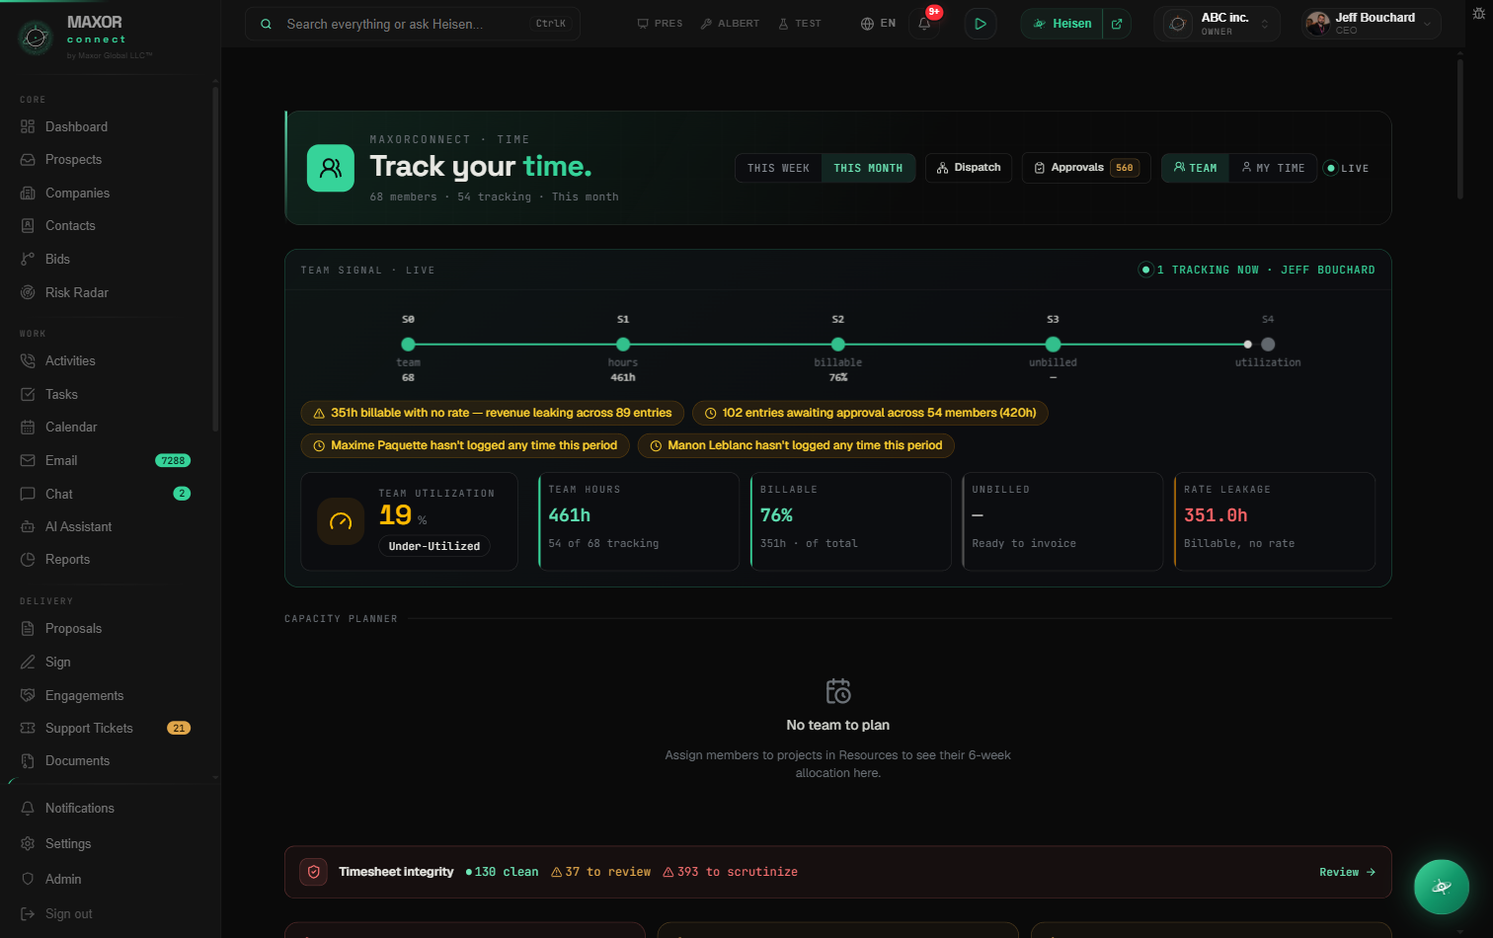This screenshot has width=1493, height=938.
Task: Click the S1 hours stage marker
Action: click(x=623, y=345)
